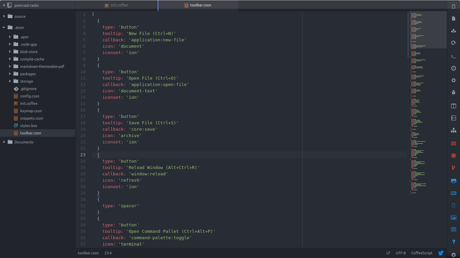This screenshot has width=460, height=258.
Task: Click the bug icon in the toolbar
Action: (454, 92)
